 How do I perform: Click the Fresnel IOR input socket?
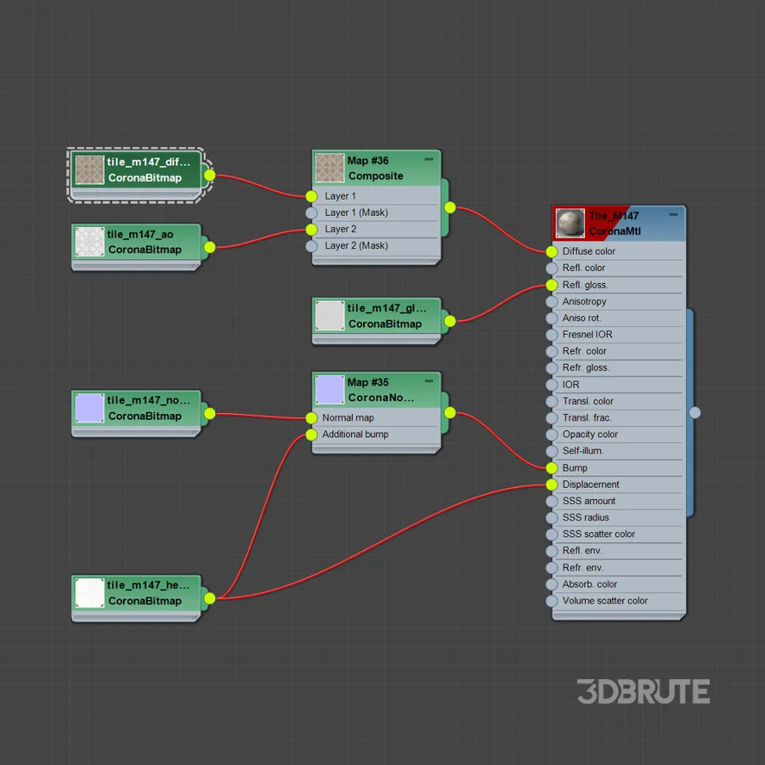[x=552, y=335]
